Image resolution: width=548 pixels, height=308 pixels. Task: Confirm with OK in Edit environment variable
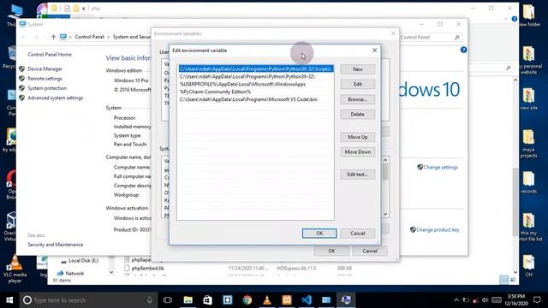[x=319, y=234]
